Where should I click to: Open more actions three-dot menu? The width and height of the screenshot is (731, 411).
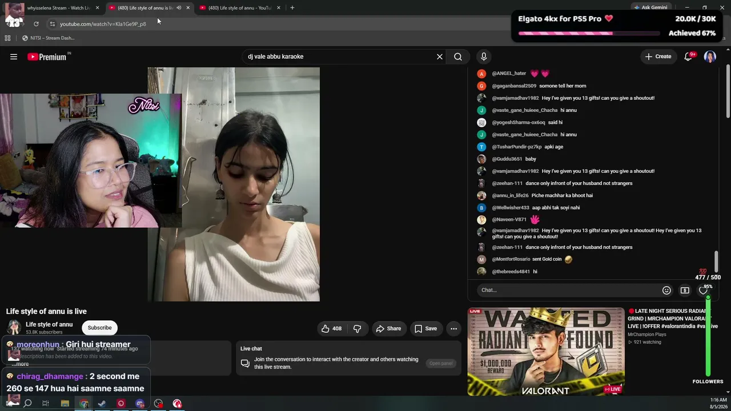pyautogui.click(x=453, y=328)
